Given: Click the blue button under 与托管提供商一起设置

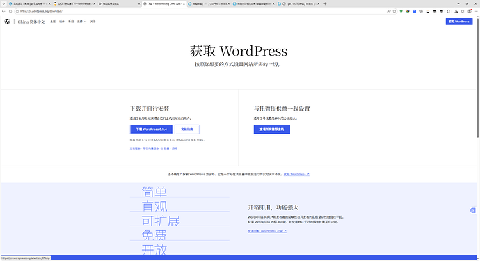Looking at the screenshot, I should (x=272, y=129).
